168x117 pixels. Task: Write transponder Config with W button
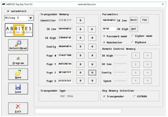coord(92,46)
